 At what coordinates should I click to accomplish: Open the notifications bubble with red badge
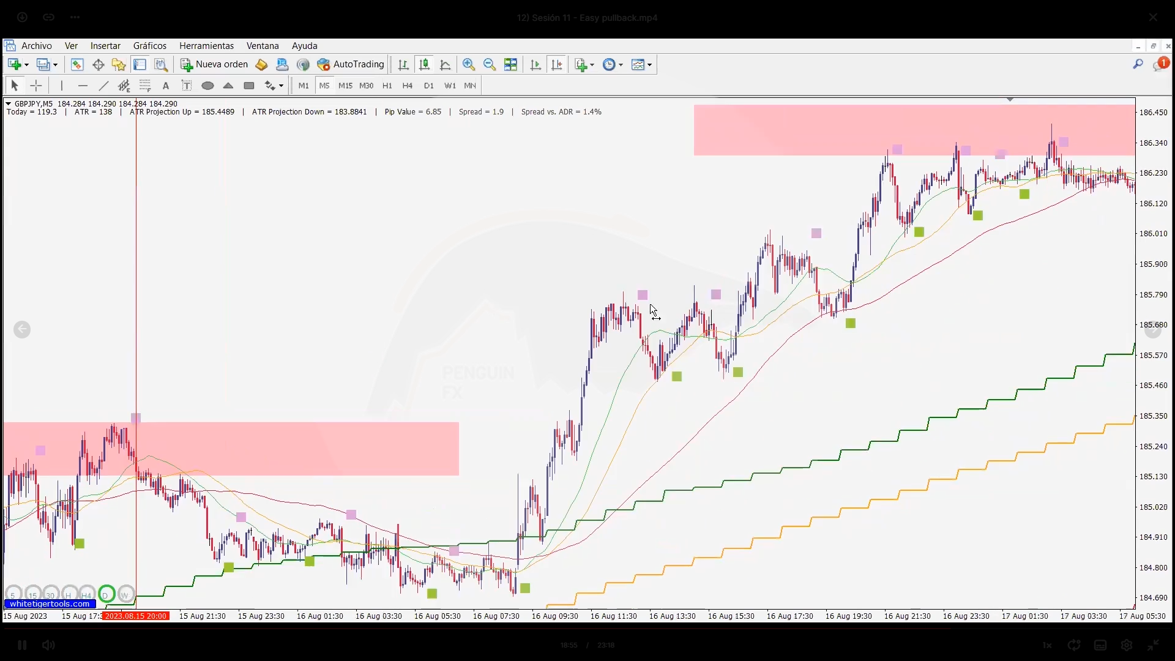(1160, 64)
